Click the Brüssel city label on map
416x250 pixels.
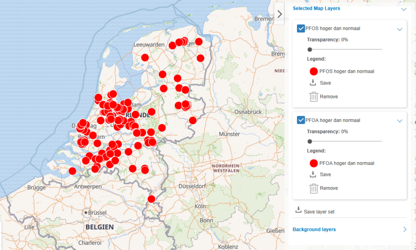coord(97,213)
